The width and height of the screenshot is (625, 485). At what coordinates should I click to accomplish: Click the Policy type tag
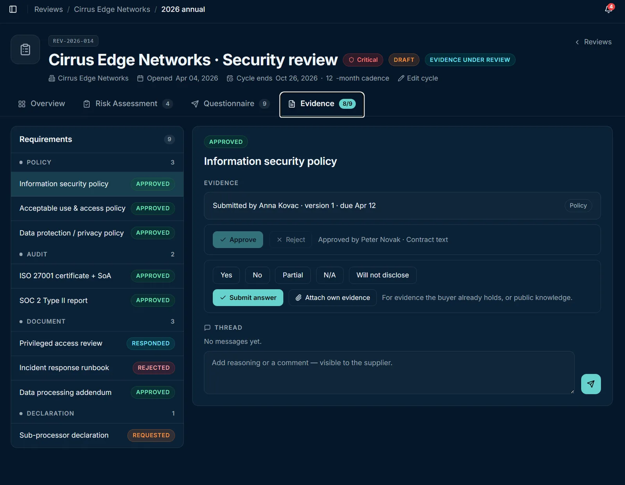578,206
